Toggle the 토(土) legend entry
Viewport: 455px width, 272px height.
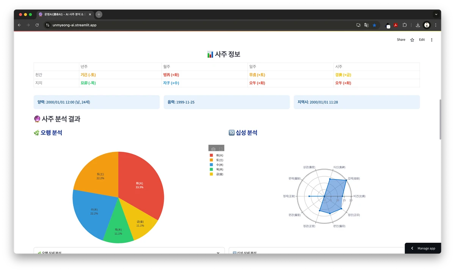[x=216, y=160]
